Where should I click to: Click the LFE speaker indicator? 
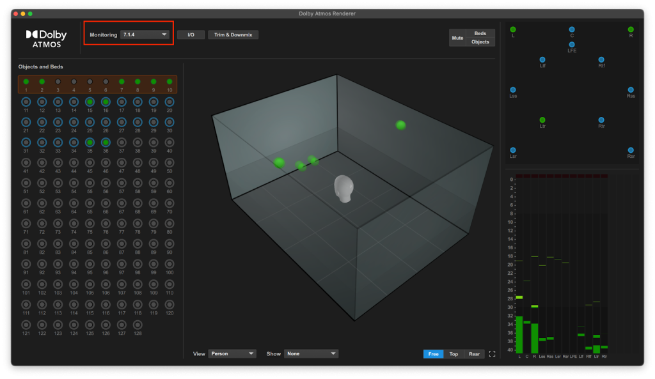tap(572, 45)
